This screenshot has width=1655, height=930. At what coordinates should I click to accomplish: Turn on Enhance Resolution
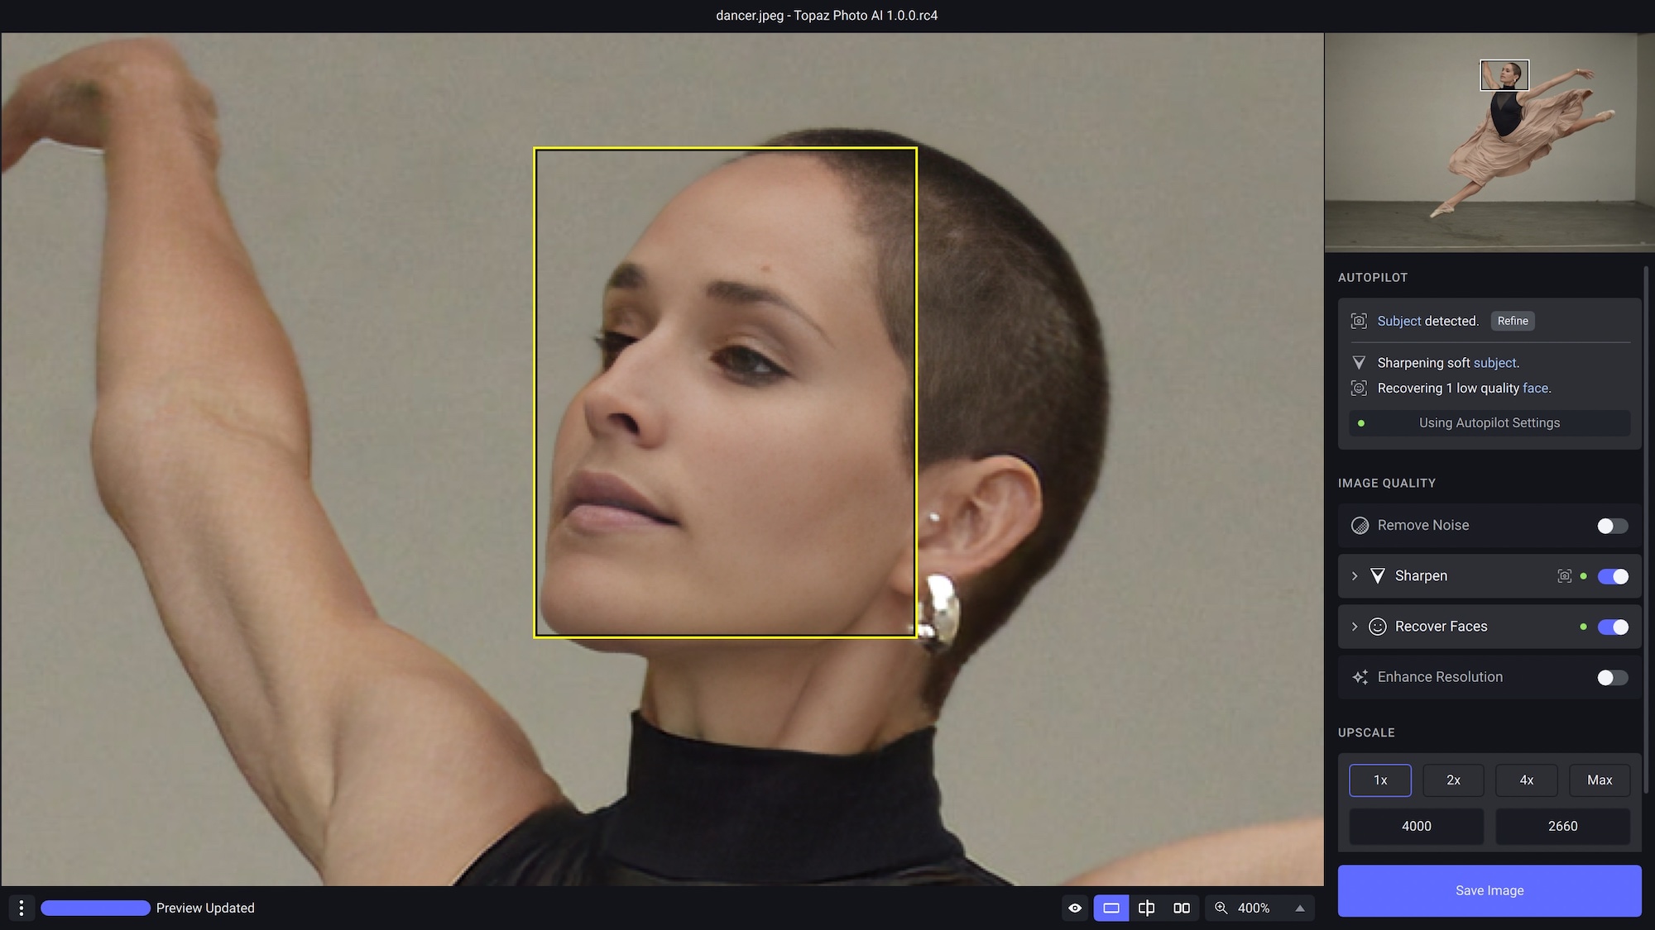coord(1611,677)
